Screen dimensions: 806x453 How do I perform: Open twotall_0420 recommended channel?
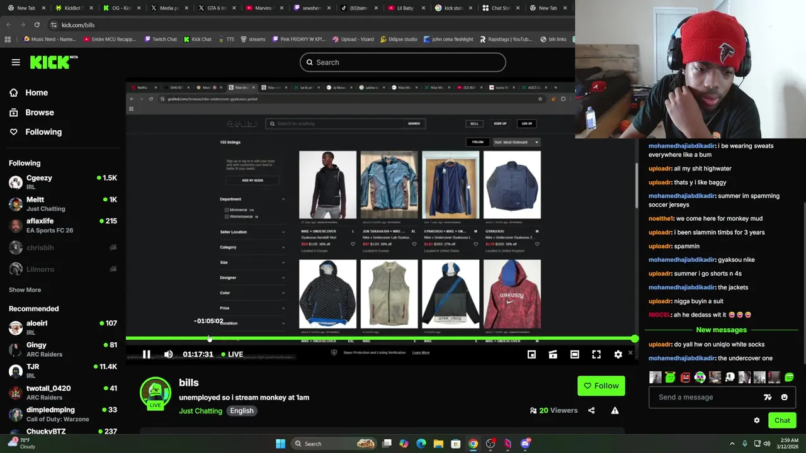pyautogui.click(x=63, y=393)
